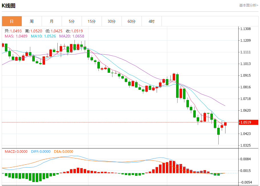Click the K线图 heading
This screenshot has width=260, height=186.
pyautogui.click(x=9, y=6)
